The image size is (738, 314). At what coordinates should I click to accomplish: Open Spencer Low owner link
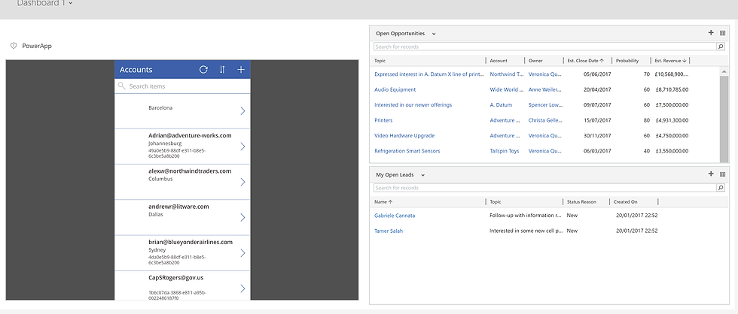tap(545, 105)
